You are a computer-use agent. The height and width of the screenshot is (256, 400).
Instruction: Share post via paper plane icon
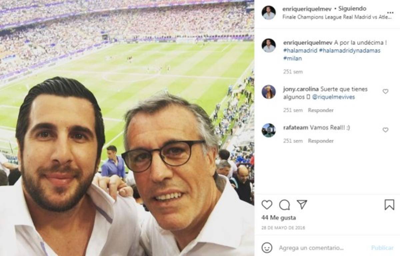(302, 204)
